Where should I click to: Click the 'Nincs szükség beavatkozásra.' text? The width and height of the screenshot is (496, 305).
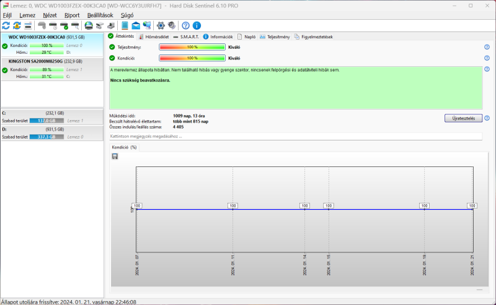coord(140,80)
